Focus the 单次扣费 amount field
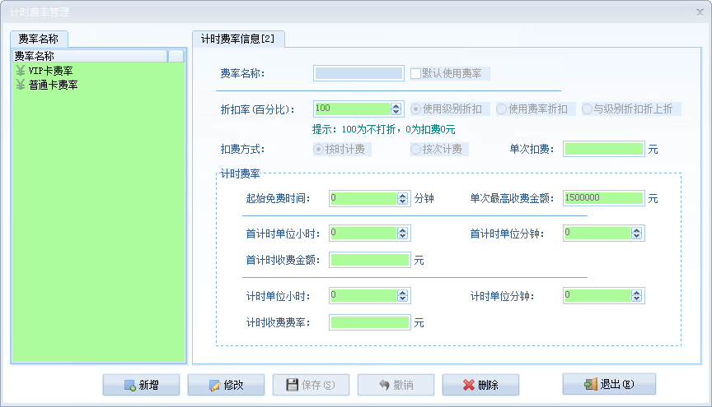The image size is (712, 407). click(x=604, y=149)
